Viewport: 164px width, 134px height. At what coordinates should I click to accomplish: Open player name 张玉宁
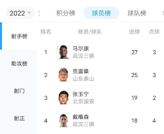click(81, 94)
